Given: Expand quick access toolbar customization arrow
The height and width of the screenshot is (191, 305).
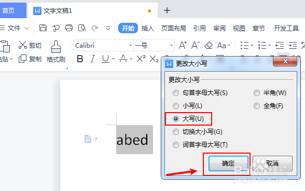Looking at the screenshot, I should point(108,29).
